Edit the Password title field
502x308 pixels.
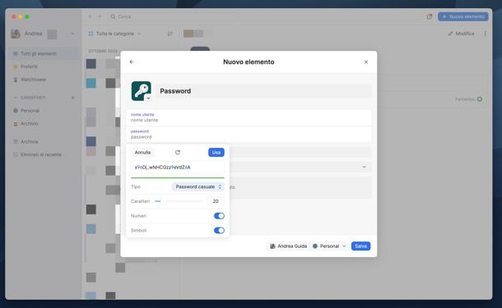[263, 91]
